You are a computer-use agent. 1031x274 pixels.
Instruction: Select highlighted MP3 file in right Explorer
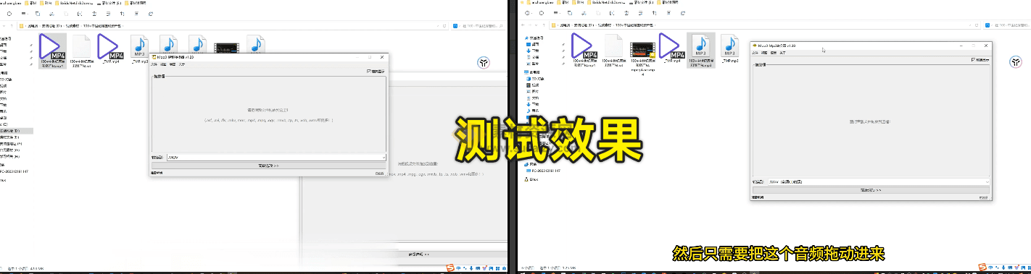pyautogui.click(x=700, y=51)
